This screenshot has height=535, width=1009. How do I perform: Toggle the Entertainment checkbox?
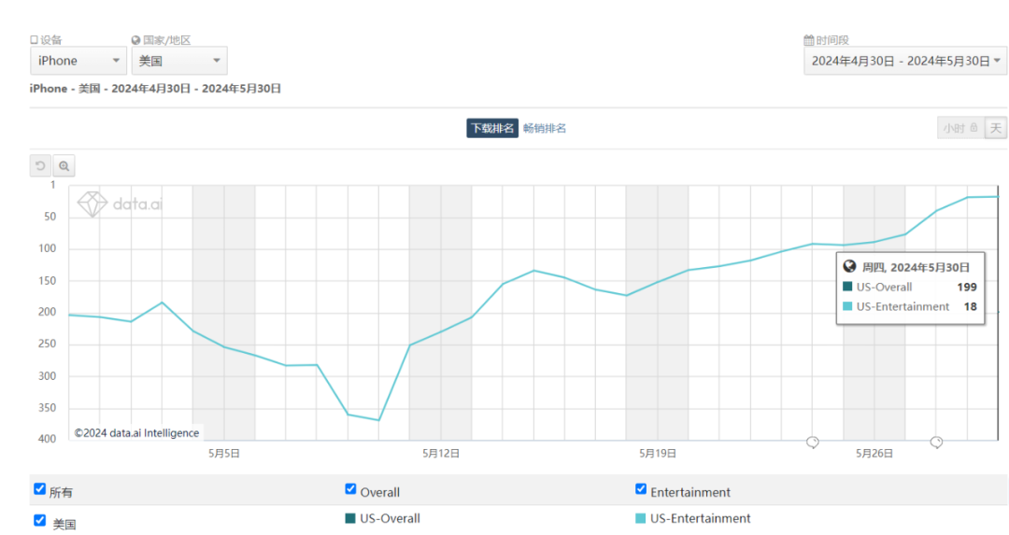641,489
